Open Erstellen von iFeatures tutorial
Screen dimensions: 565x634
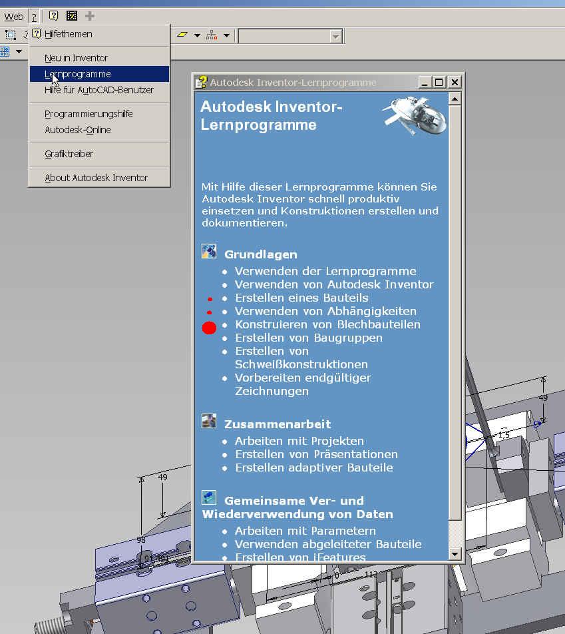pos(300,557)
